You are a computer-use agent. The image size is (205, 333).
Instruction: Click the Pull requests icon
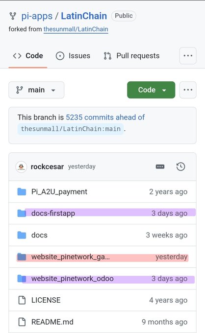coord(107,56)
